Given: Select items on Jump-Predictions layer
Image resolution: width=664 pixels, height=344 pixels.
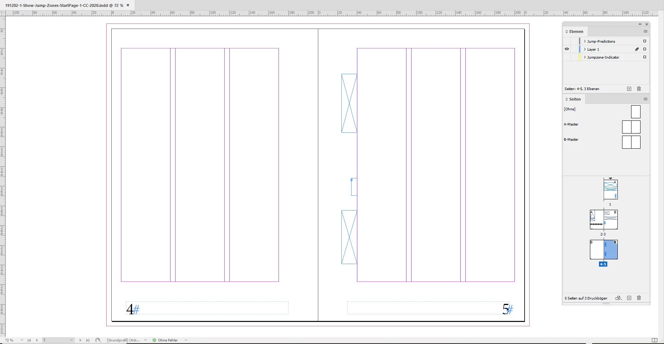Looking at the screenshot, I should coord(644,41).
